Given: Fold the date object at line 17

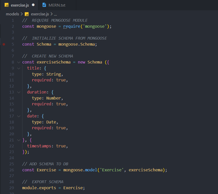Looking at the screenshot, I should click(x=18, y=116).
